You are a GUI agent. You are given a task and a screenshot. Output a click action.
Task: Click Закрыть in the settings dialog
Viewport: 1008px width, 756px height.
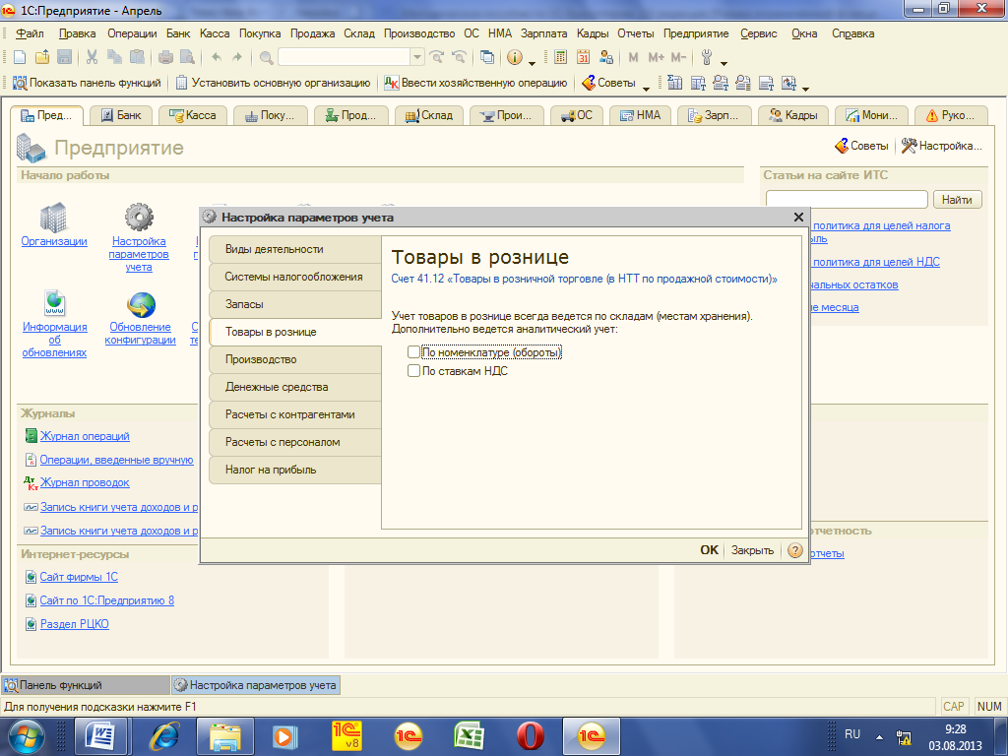click(752, 550)
